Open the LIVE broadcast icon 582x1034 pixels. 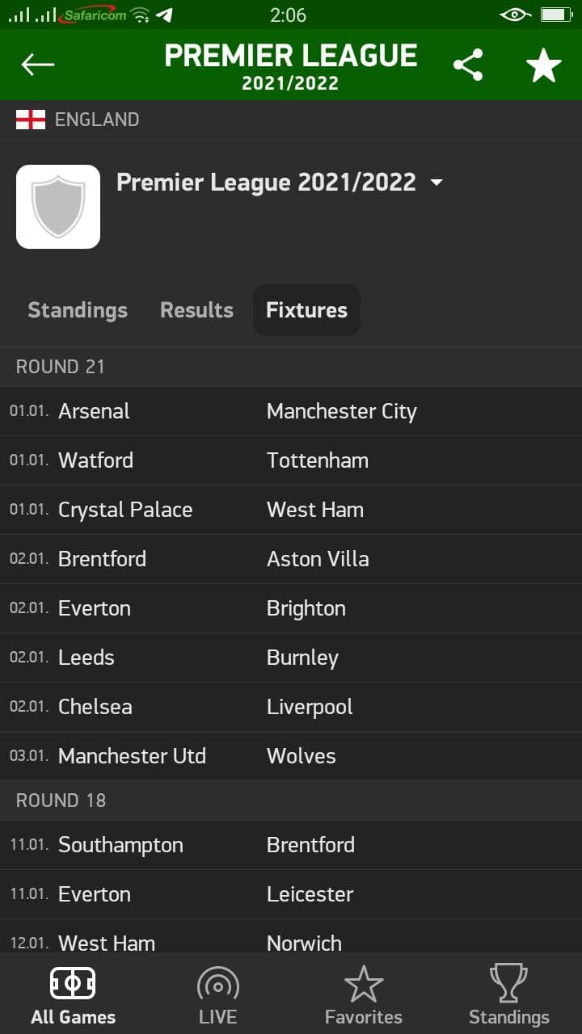pos(218,983)
